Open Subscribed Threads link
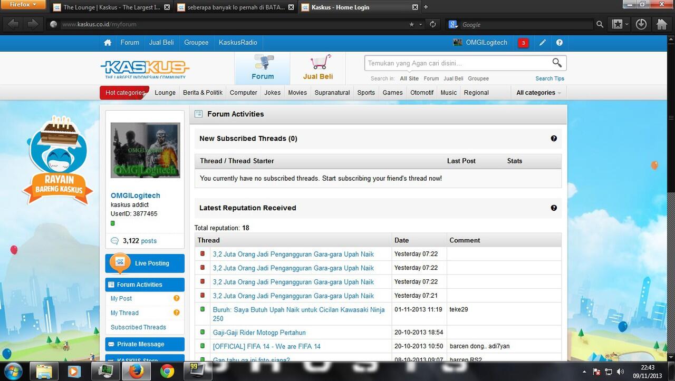Viewport: 675px width, 381px height. pyautogui.click(x=138, y=327)
